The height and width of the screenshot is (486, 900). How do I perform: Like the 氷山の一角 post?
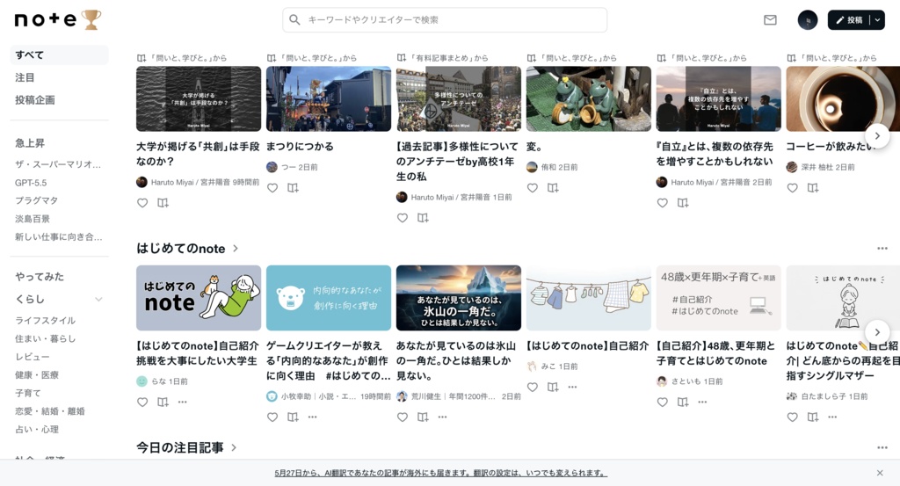(x=403, y=417)
